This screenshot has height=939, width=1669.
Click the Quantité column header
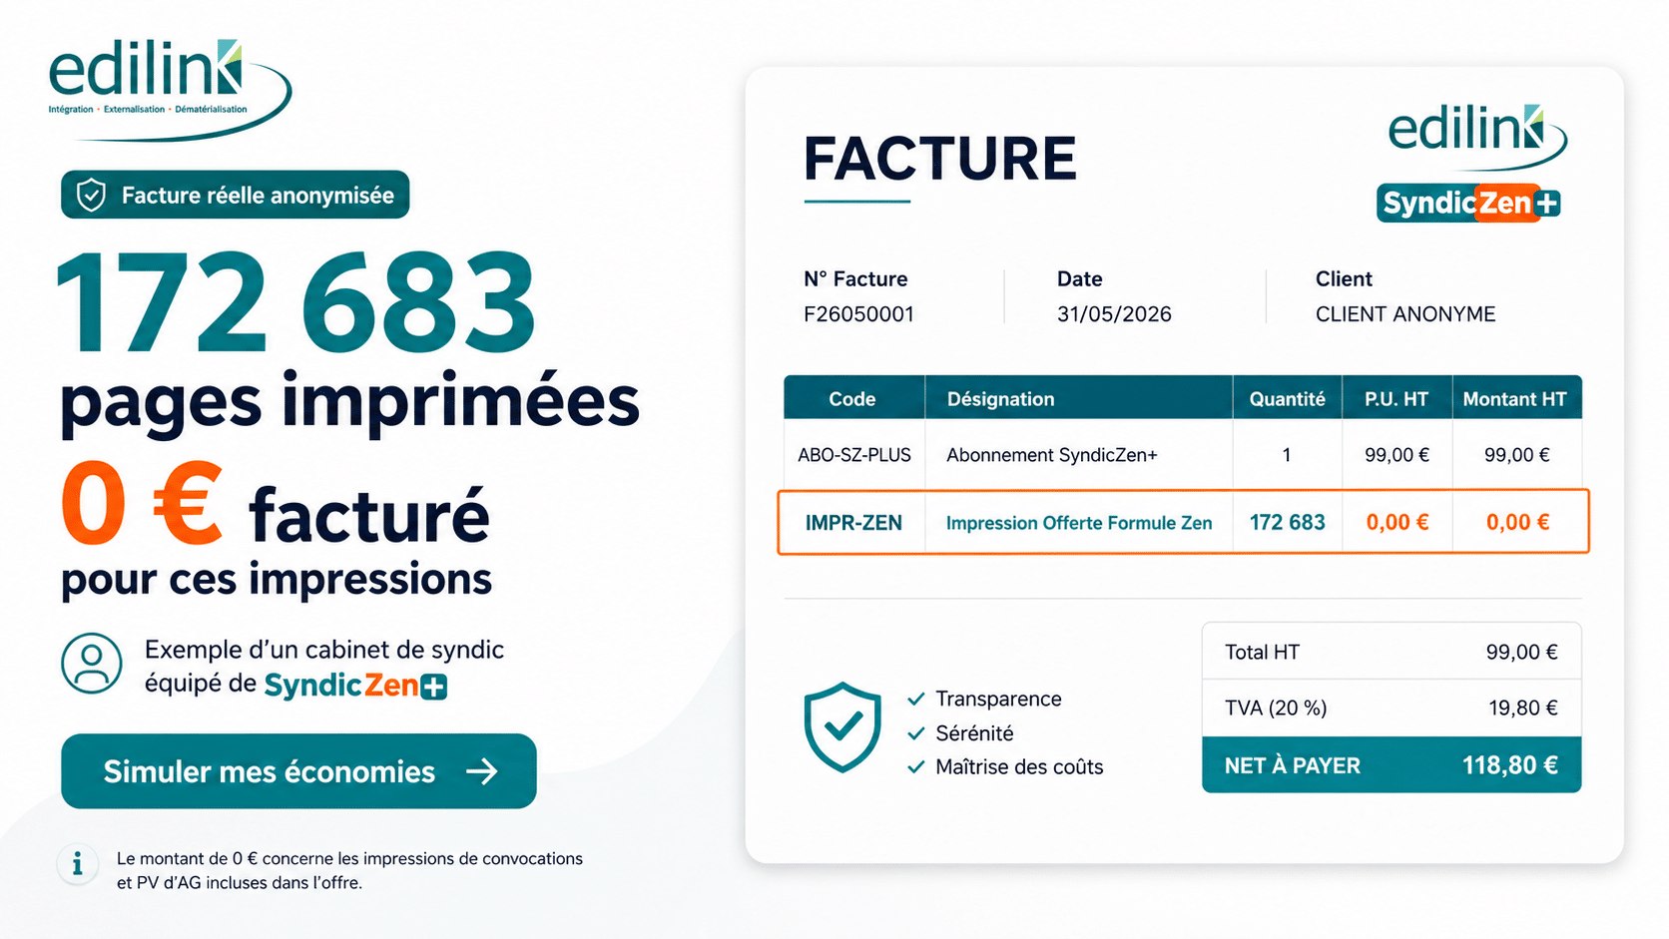click(x=1288, y=398)
